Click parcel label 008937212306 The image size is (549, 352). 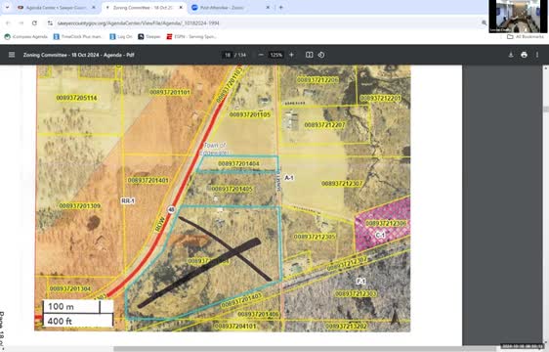coord(386,223)
